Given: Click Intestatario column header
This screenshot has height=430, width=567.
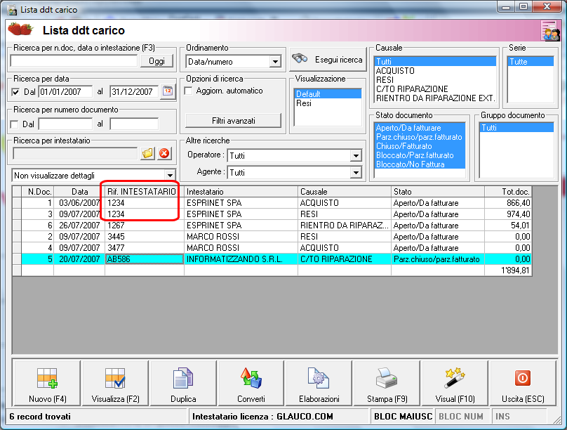Looking at the screenshot, I should pos(241,192).
